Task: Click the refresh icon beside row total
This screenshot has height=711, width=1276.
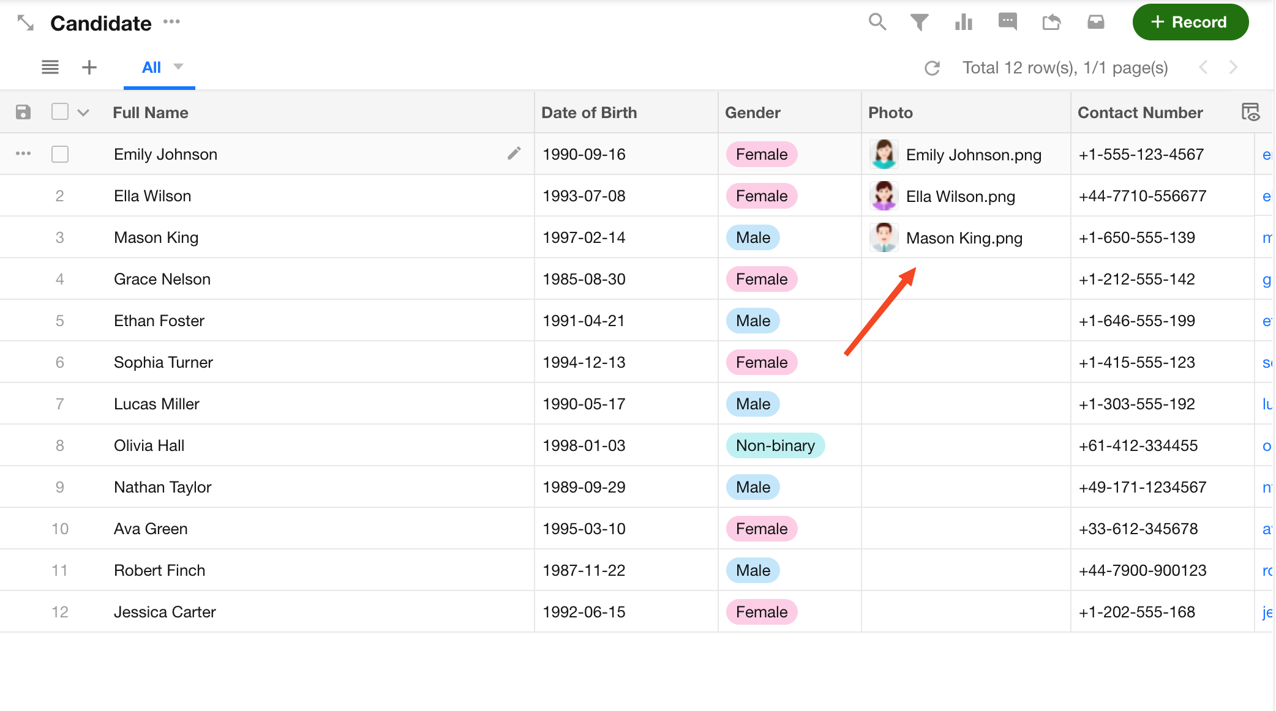Action: coord(932,68)
